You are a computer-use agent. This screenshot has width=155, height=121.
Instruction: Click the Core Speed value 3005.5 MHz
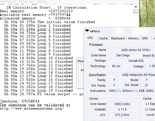pyautogui.click(x=122, y=104)
